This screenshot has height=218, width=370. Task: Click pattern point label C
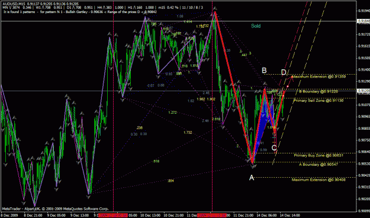click(274, 148)
